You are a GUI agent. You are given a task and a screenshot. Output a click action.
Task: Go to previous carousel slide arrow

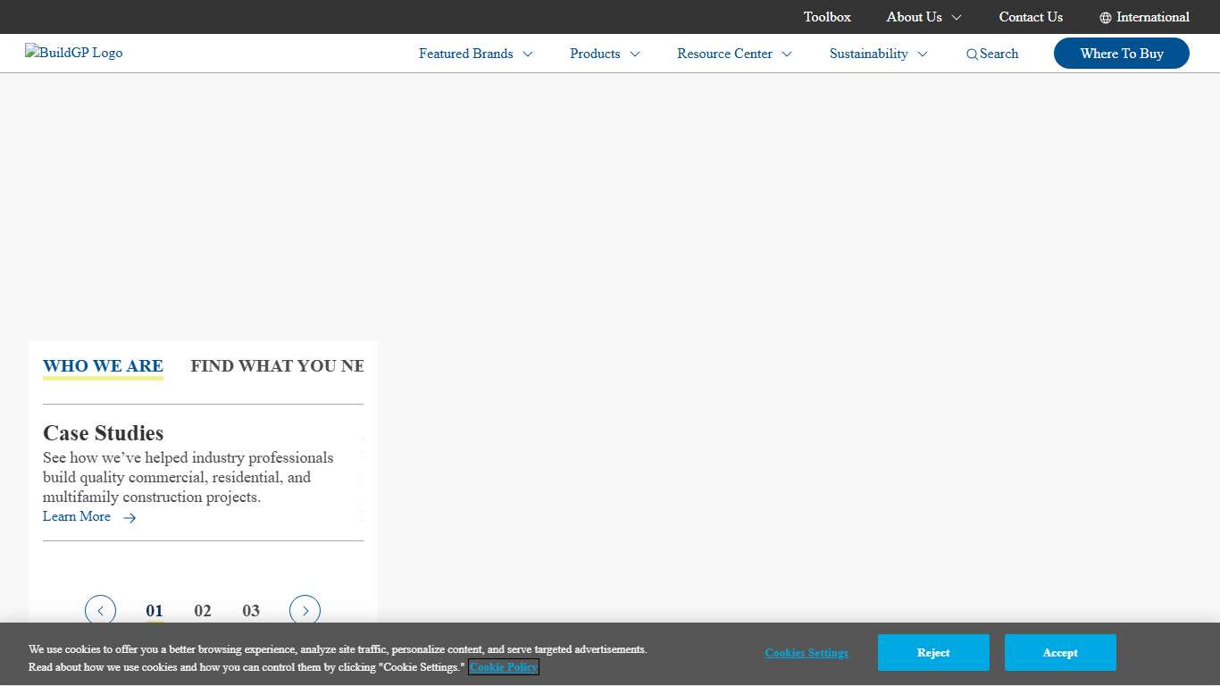point(100,611)
